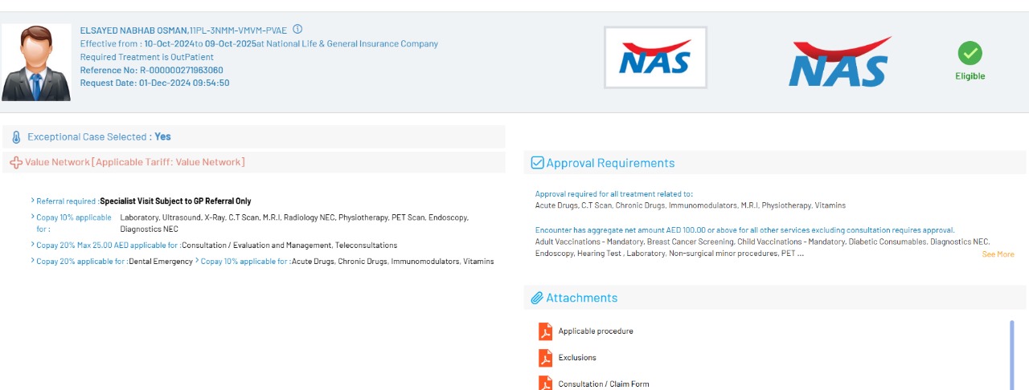This screenshot has width=1029, height=390.
Task: Click the large NAS logo
Action: (x=840, y=62)
